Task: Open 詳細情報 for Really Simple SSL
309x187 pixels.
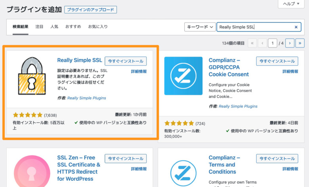Action: (139, 72)
